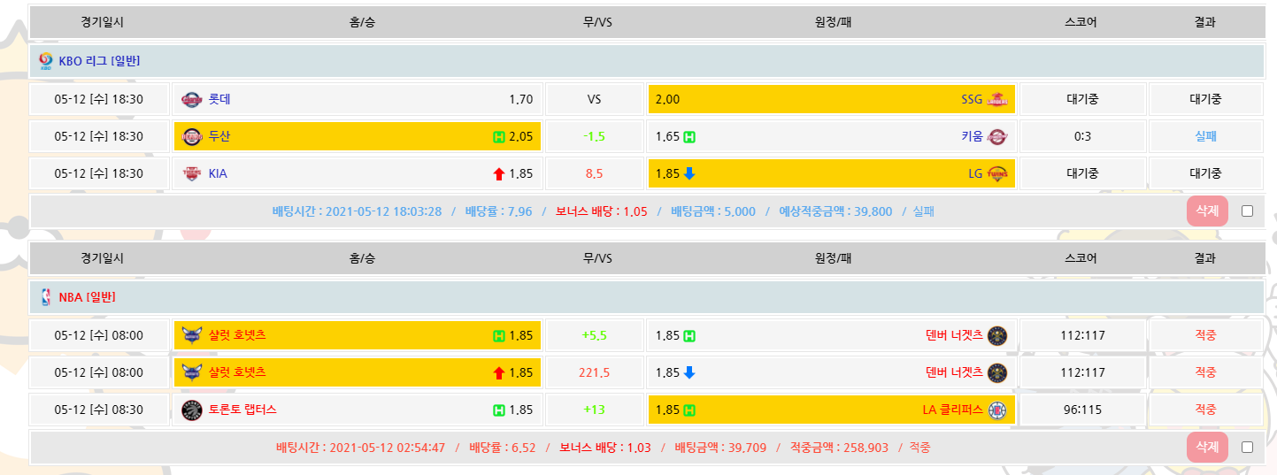
Task: Click the NBA league logo icon
Action: point(46,297)
